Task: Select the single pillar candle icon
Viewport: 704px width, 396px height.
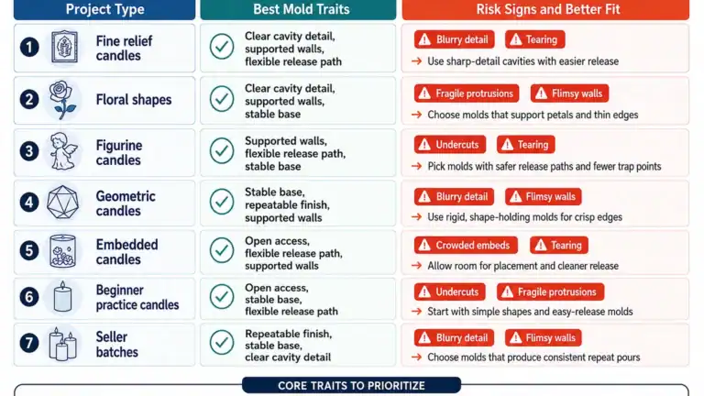Action: pos(62,297)
